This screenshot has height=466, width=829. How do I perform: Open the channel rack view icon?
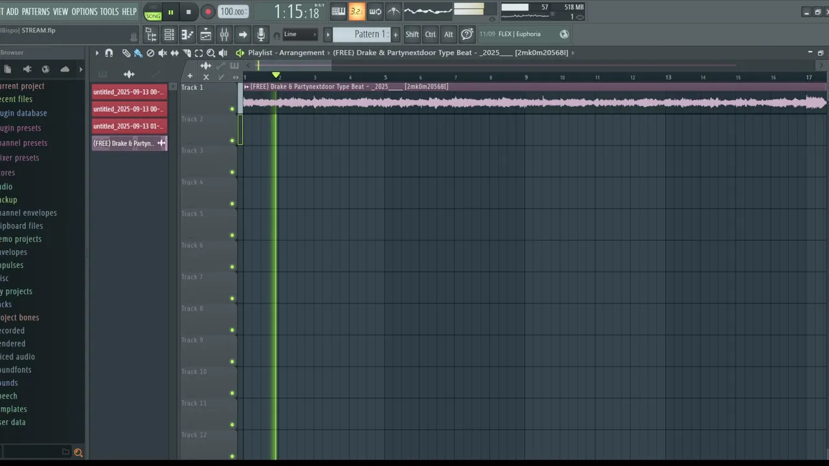click(168, 34)
